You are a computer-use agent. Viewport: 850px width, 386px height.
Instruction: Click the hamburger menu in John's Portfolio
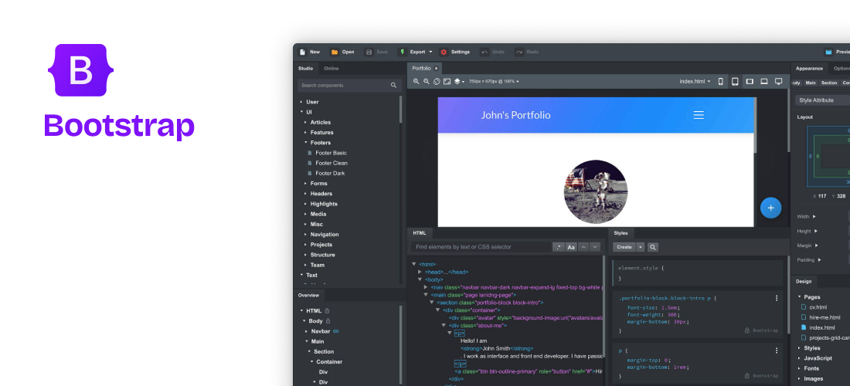point(699,115)
